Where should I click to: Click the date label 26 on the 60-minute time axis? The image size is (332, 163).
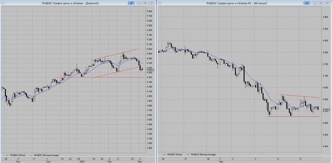point(163,159)
